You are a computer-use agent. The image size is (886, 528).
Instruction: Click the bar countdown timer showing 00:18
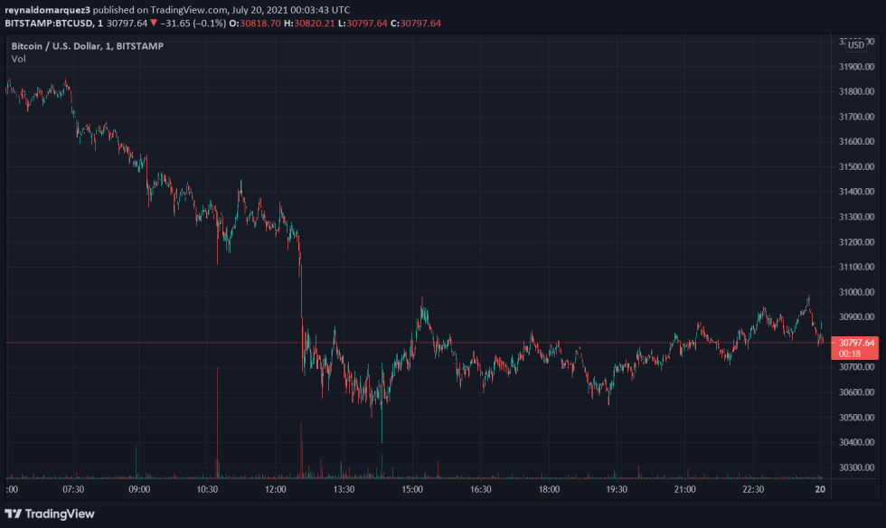(851, 352)
